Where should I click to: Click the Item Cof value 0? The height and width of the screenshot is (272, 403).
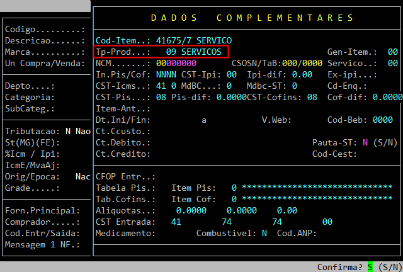click(234, 199)
